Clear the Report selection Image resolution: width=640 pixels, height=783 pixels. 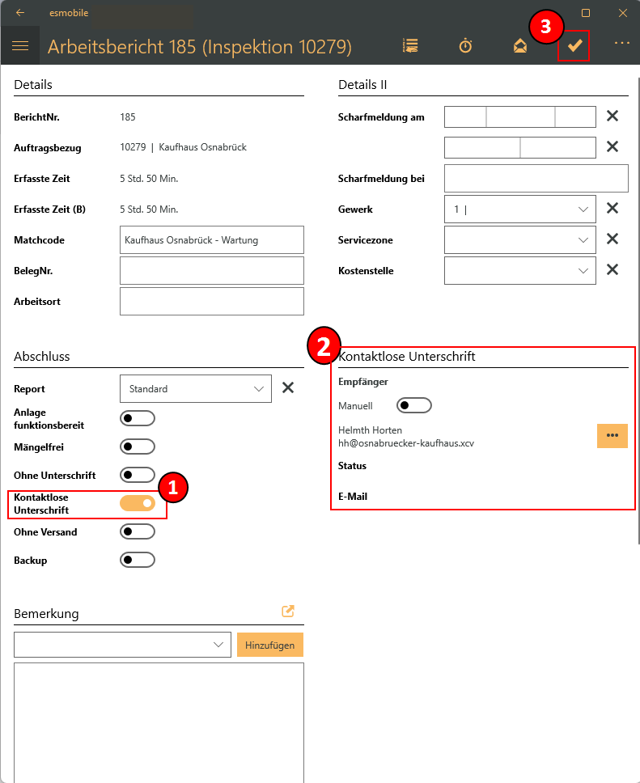pos(288,388)
